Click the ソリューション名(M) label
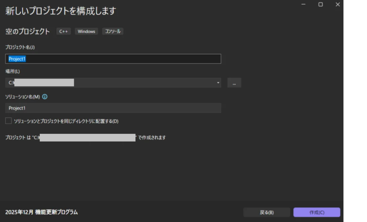Image resolution: width=367 pixels, height=222 pixels. tap(22, 97)
